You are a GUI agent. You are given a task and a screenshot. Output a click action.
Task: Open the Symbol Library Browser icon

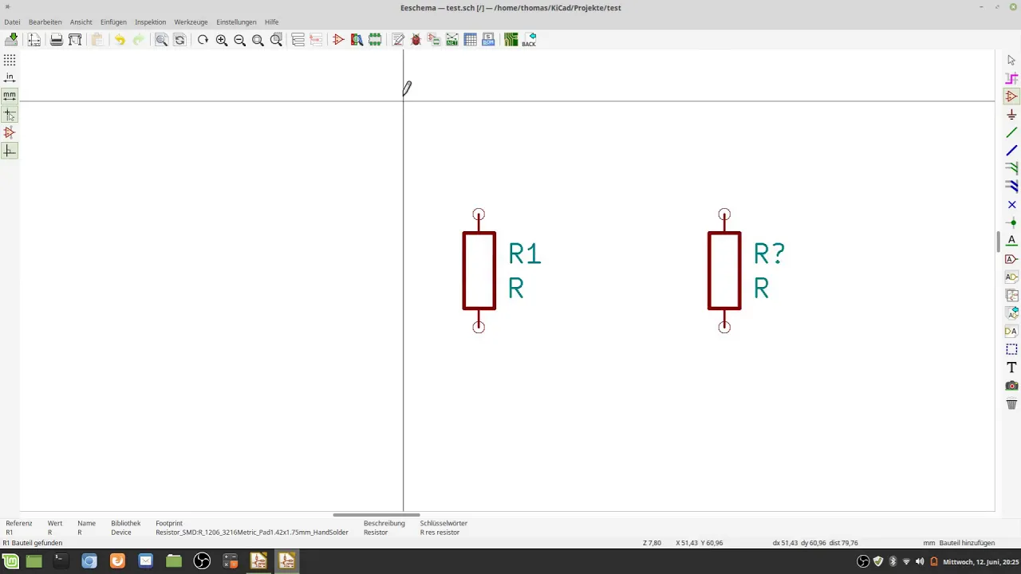pos(357,40)
